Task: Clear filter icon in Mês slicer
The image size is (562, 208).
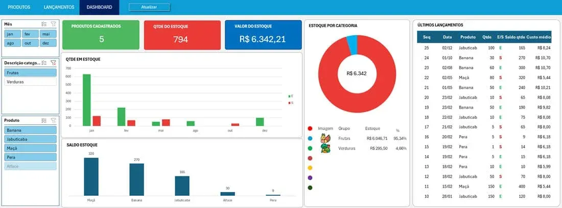Action: coord(53,24)
